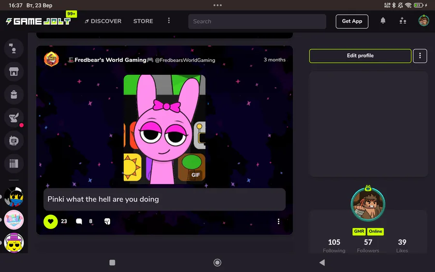Play the Pinki GIF image
Screen dimensions: 435x272
point(164,129)
